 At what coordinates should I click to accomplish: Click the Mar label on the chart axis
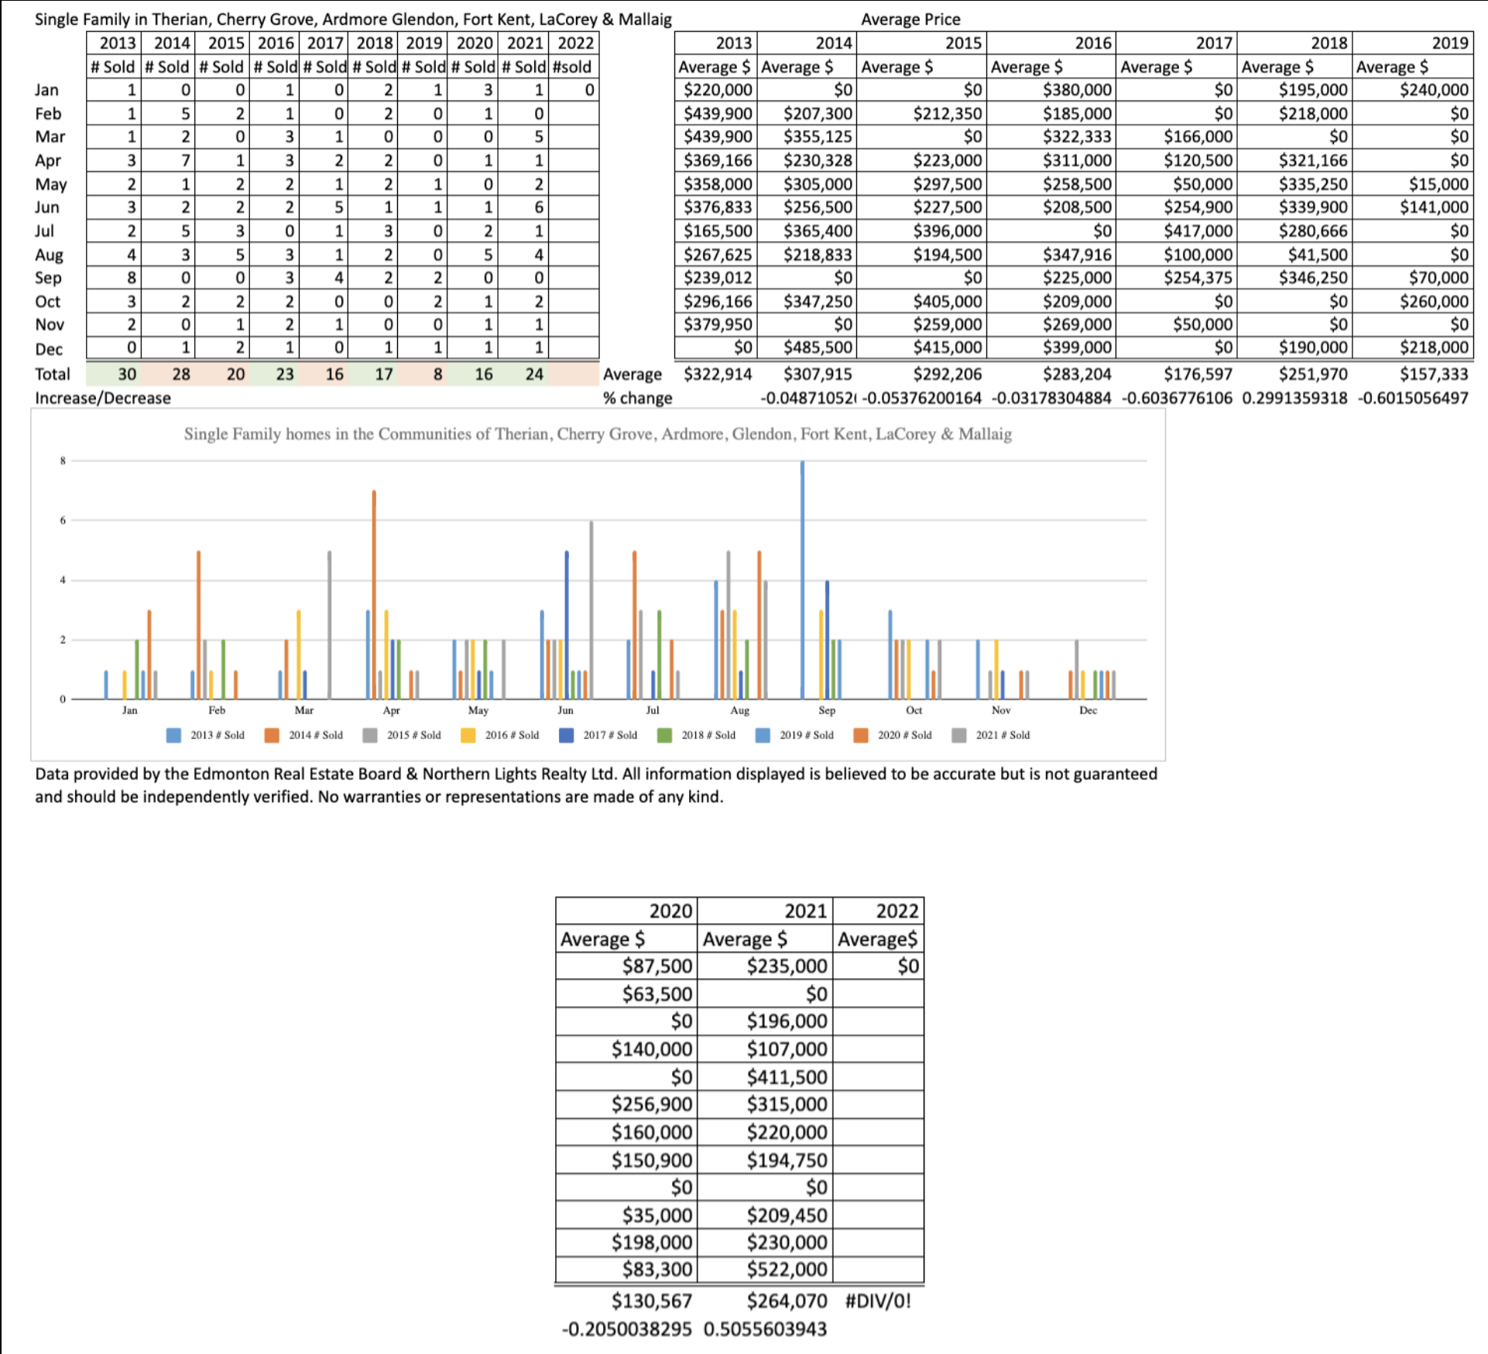point(304,710)
